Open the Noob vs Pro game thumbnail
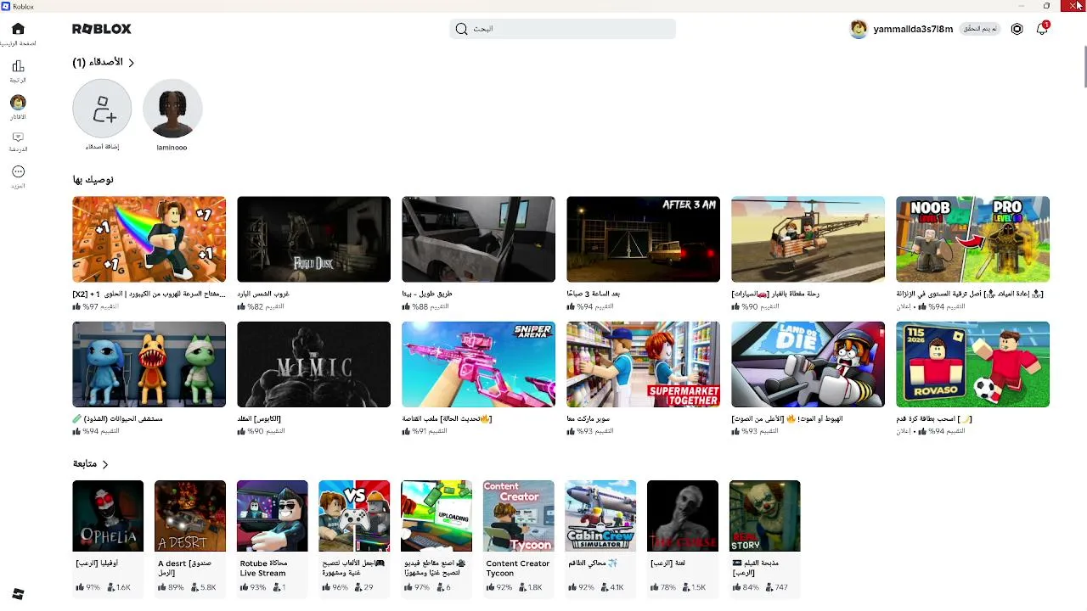Screen dimensions: 1087x611 (973, 239)
